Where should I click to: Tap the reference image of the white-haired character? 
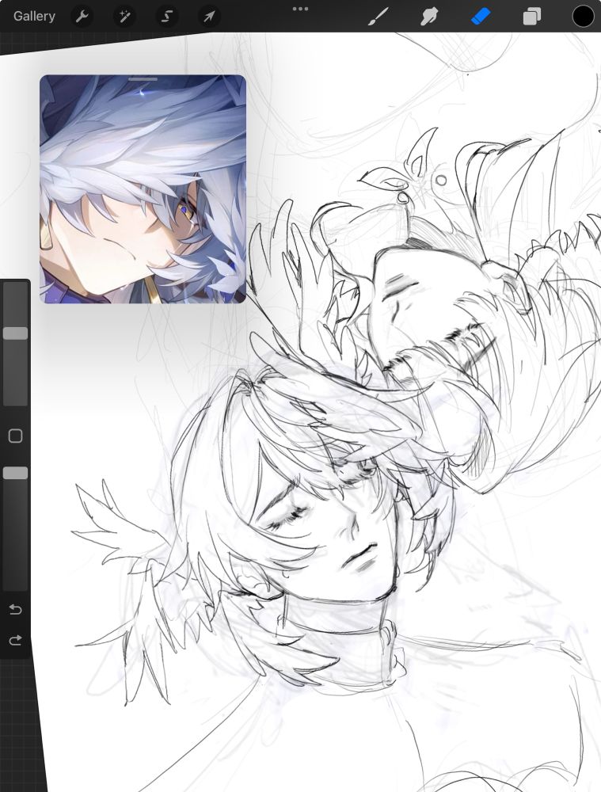pyautogui.click(x=143, y=189)
